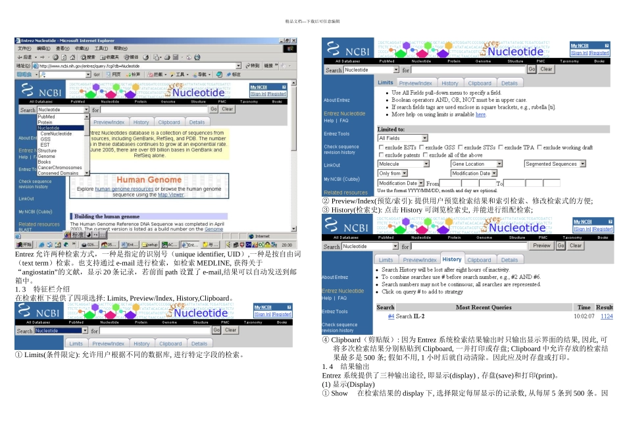Click the NCBI logo in the Internet Explorer window
Image resolution: width=625 pixels, height=442 pixels.
point(41,91)
